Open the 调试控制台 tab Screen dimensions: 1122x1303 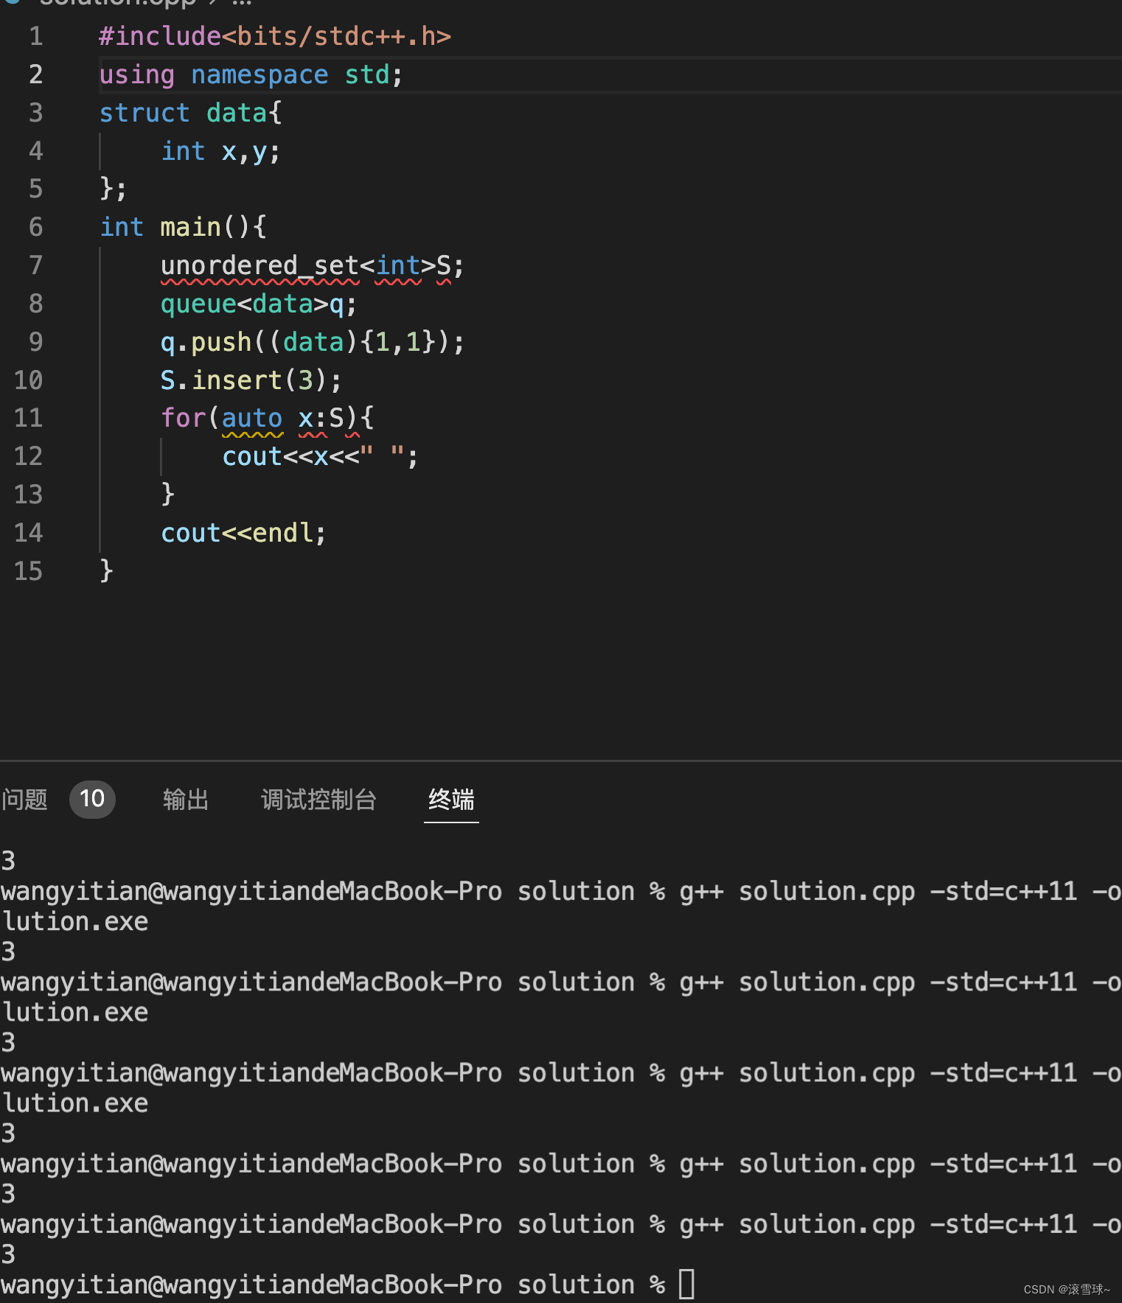click(x=318, y=800)
